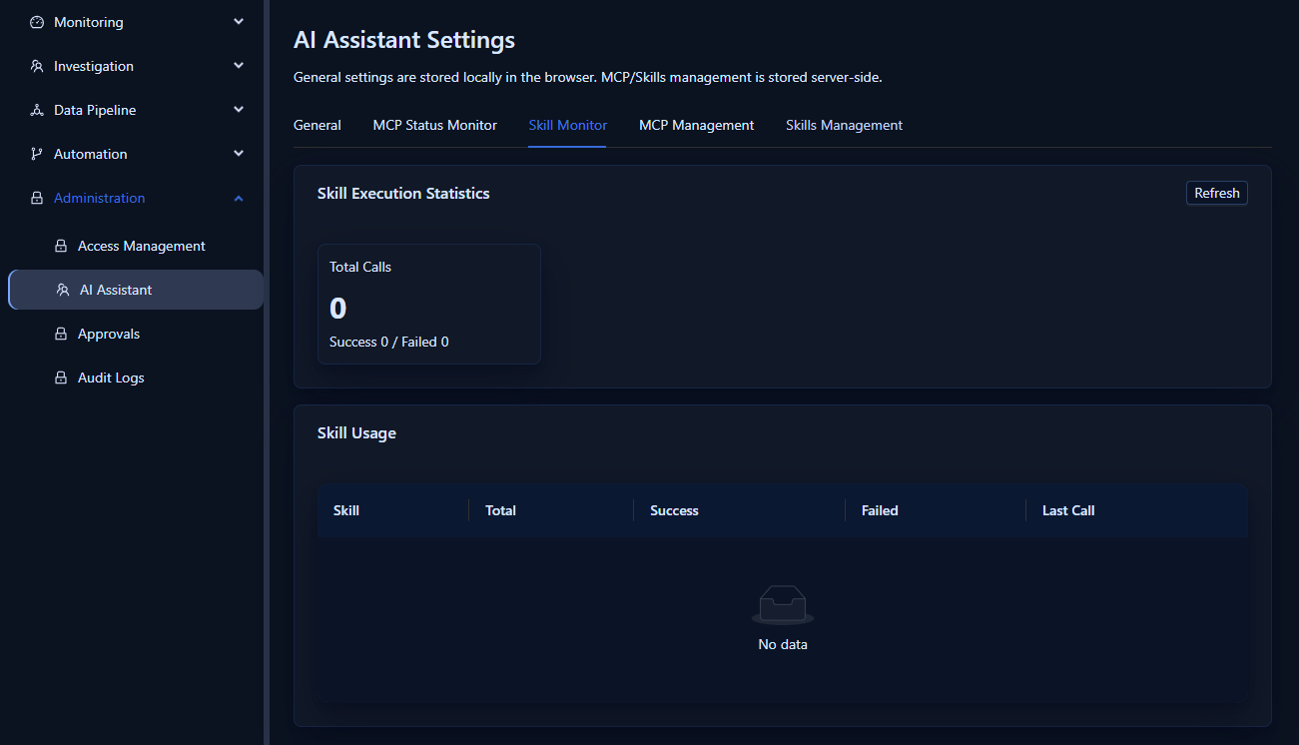Click the Administration menu label

(x=100, y=198)
